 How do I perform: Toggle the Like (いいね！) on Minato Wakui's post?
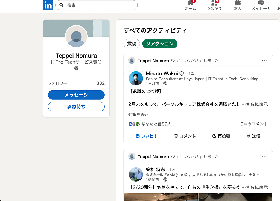pyautogui.click(x=146, y=136)
